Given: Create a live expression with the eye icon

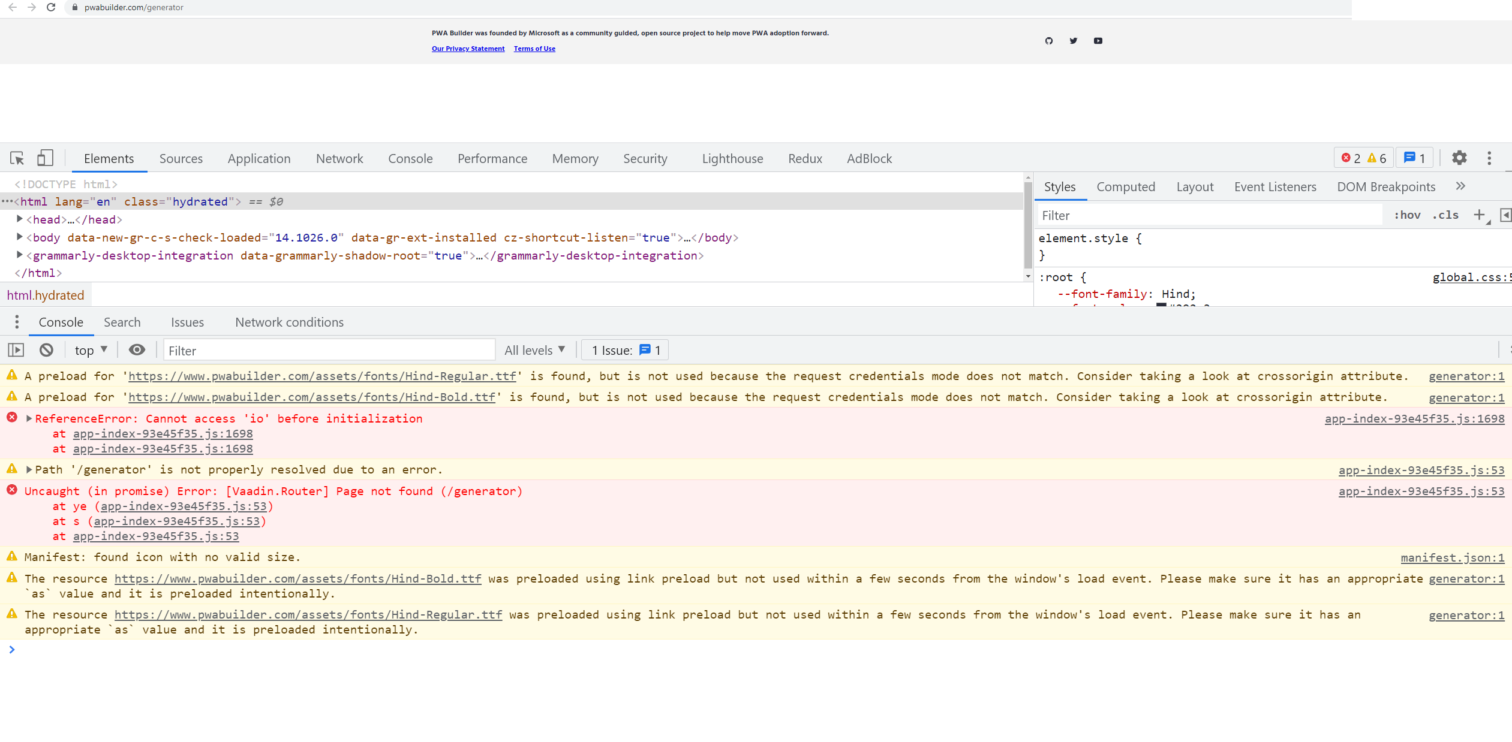Looking at the screenshot, I should click(137, 349).
